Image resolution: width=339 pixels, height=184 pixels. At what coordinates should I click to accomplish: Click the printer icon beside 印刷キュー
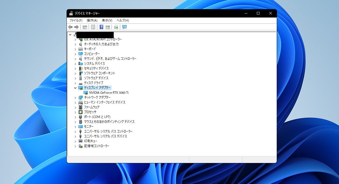[81, 141]
